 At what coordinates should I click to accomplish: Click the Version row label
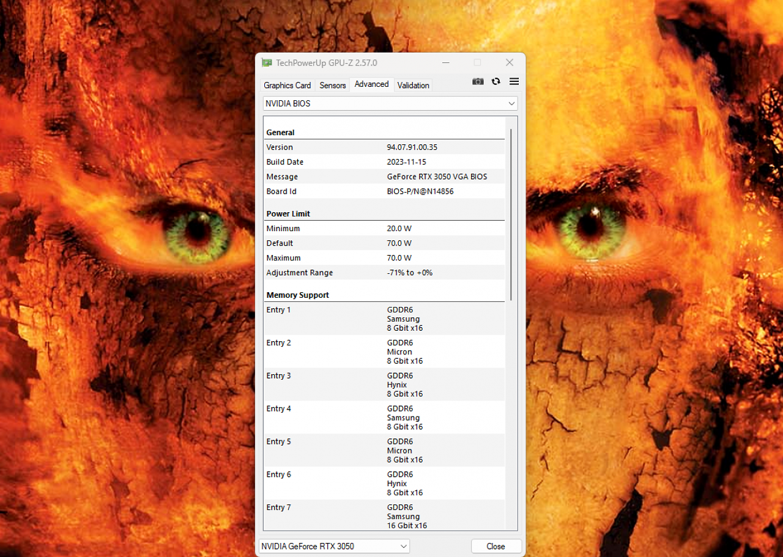[x=280, y=147]
